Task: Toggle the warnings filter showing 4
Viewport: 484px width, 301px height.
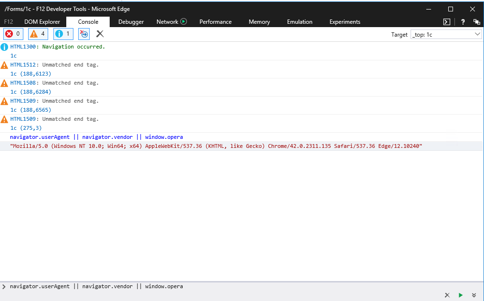Action: click(x=38, y=34)
